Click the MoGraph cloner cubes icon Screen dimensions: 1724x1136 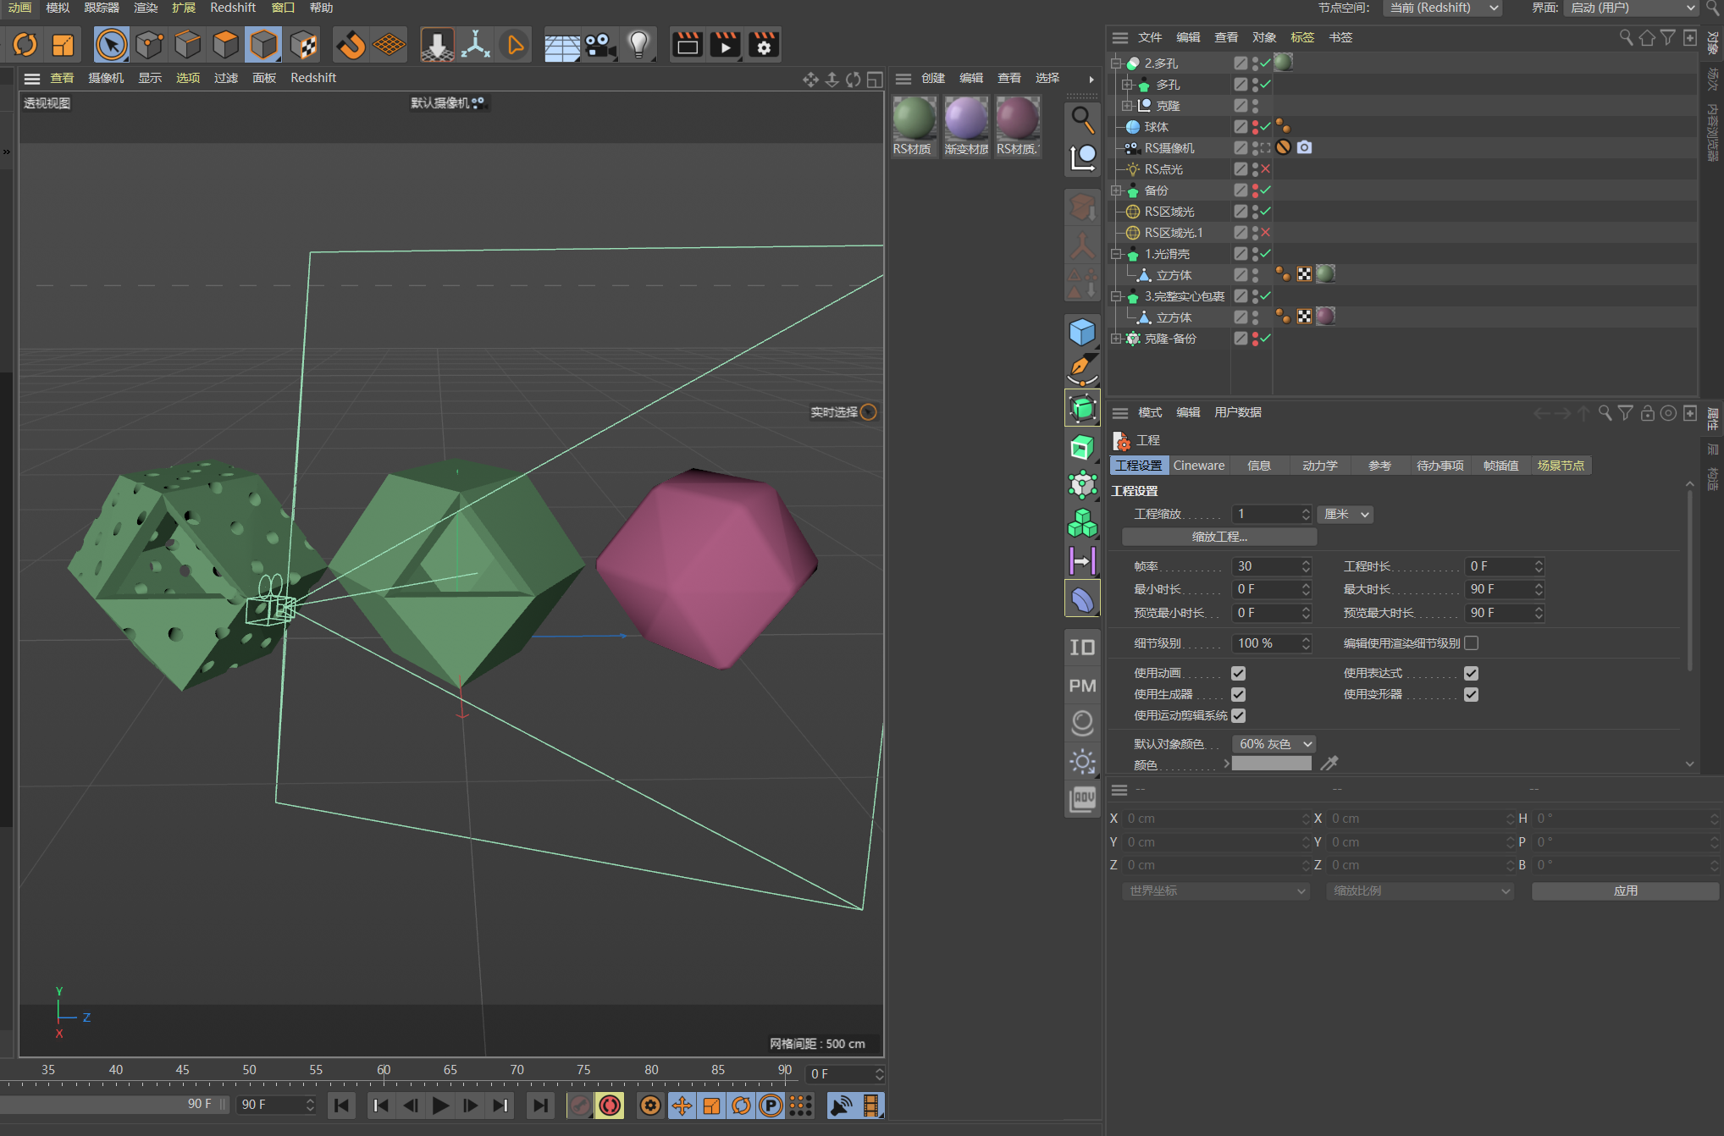[1082, 523]
